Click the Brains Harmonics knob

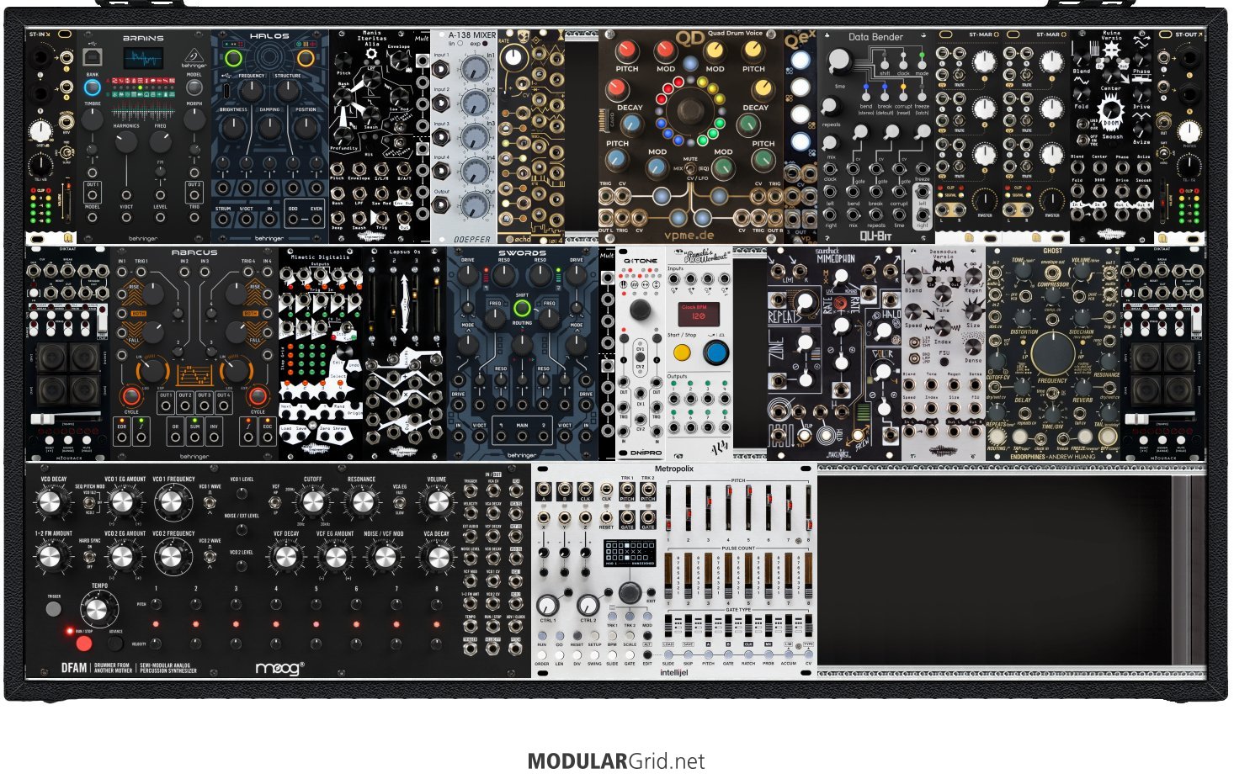coord(126,140)
